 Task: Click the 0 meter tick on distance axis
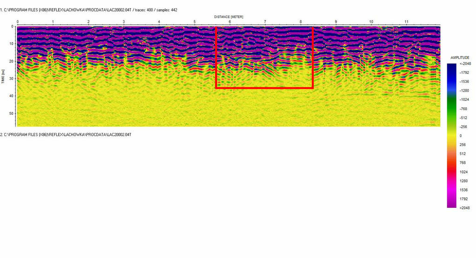[17, 22]
